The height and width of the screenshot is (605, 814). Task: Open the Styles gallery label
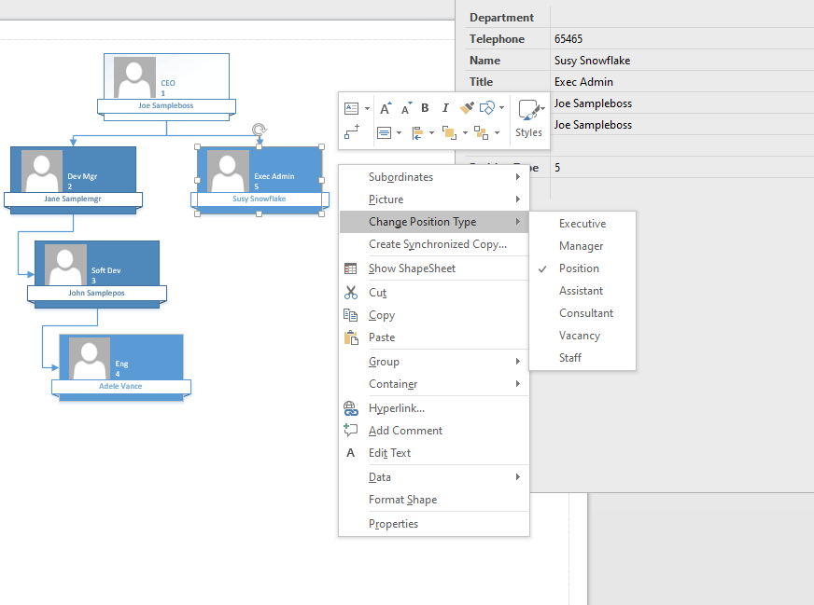pyautogui.click(x=528, y=132)
